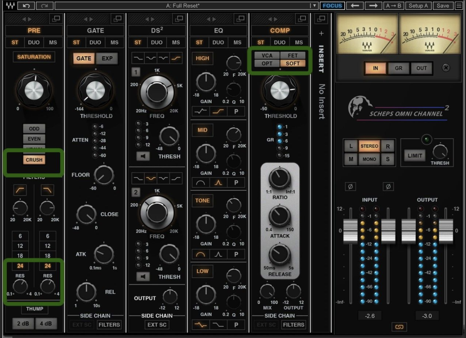This screenshot has width=466, height=338.
Task: Expand the GATE module window icon
Action: [117, 19]
